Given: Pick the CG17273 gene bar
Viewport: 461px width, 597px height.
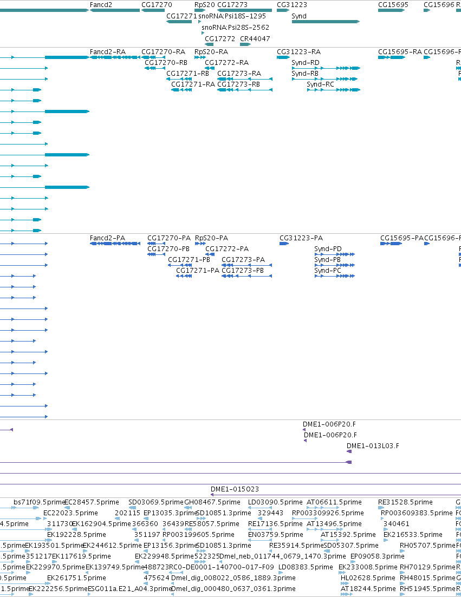Looking at the screenshot, I should (x=245, y=10).
